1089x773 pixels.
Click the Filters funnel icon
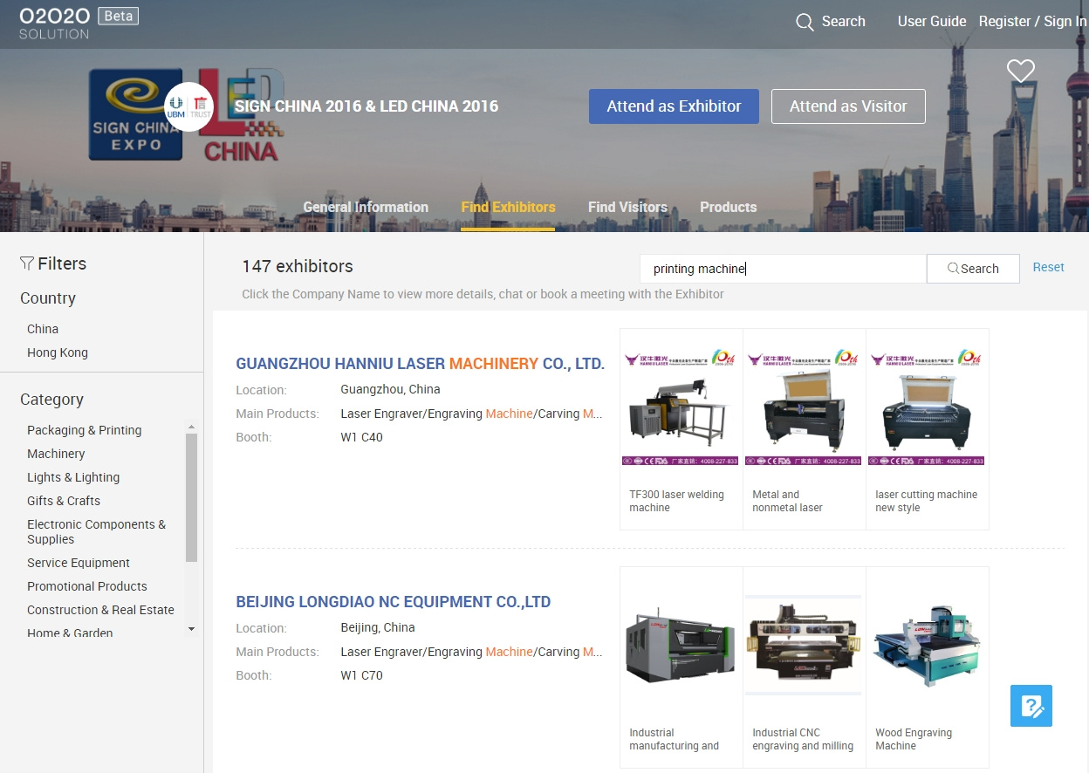(27, 263)
